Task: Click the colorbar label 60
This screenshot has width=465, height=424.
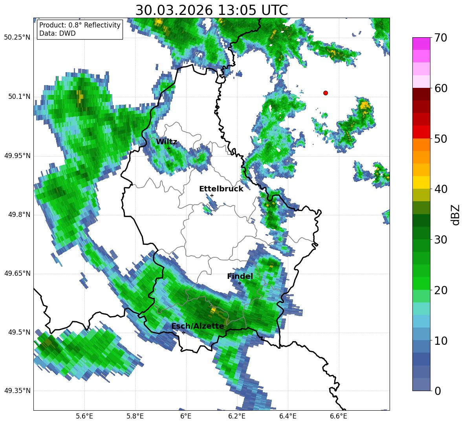Action: [441, 88]
